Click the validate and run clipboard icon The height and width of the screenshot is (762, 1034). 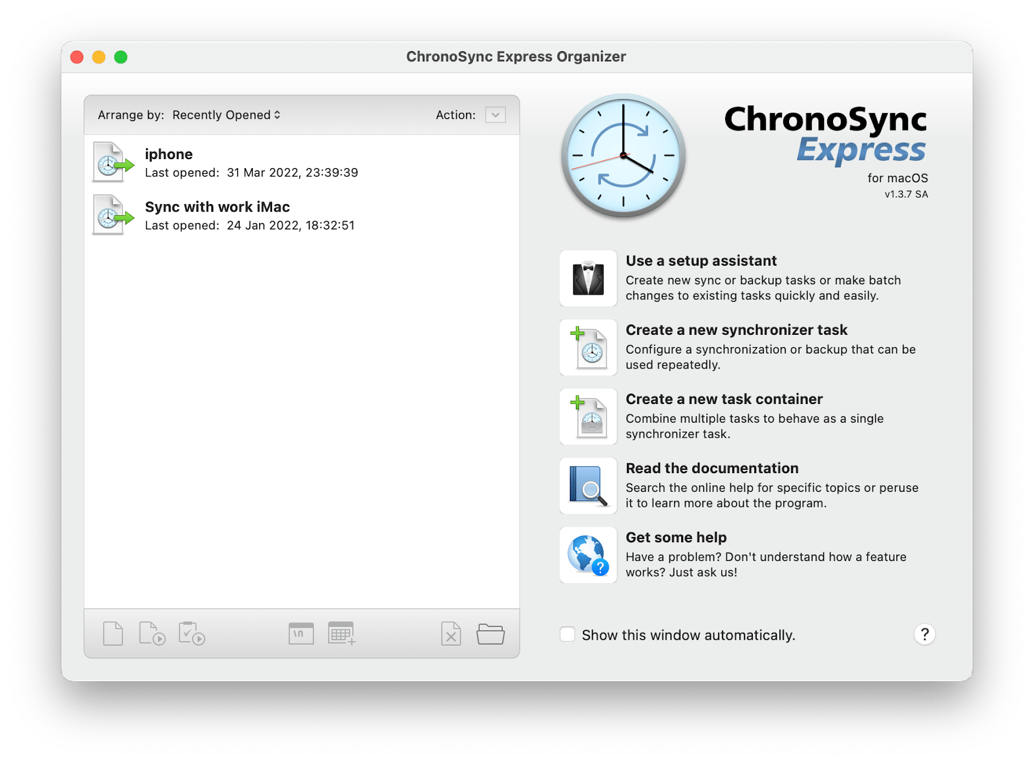tap(191, 633)
